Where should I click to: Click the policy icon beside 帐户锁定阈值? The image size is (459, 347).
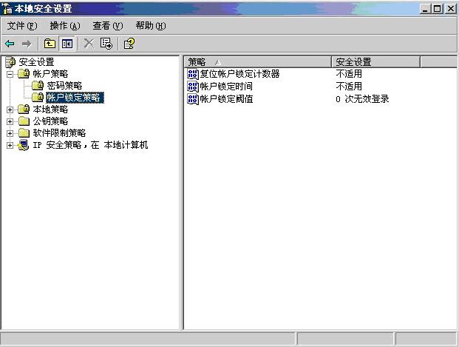(x=193, y=99)
